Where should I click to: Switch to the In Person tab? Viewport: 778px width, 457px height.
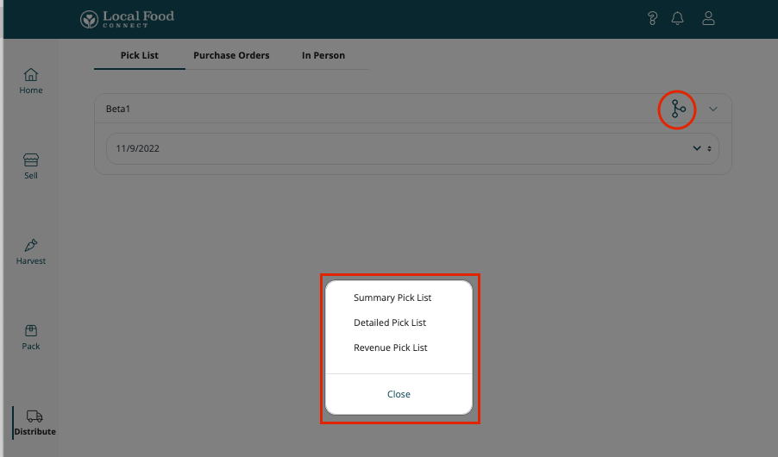pyautogui.click(x=323, y=55)
